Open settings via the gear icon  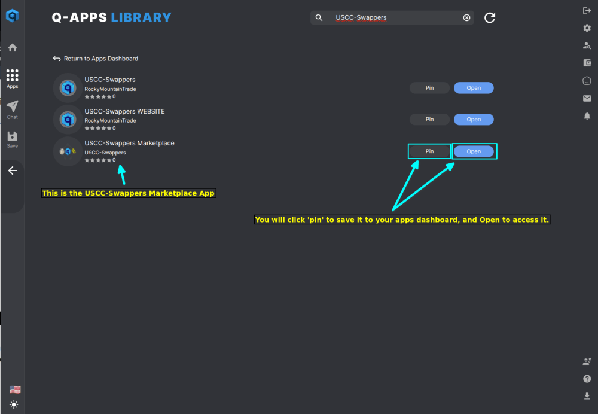(587, 28)
